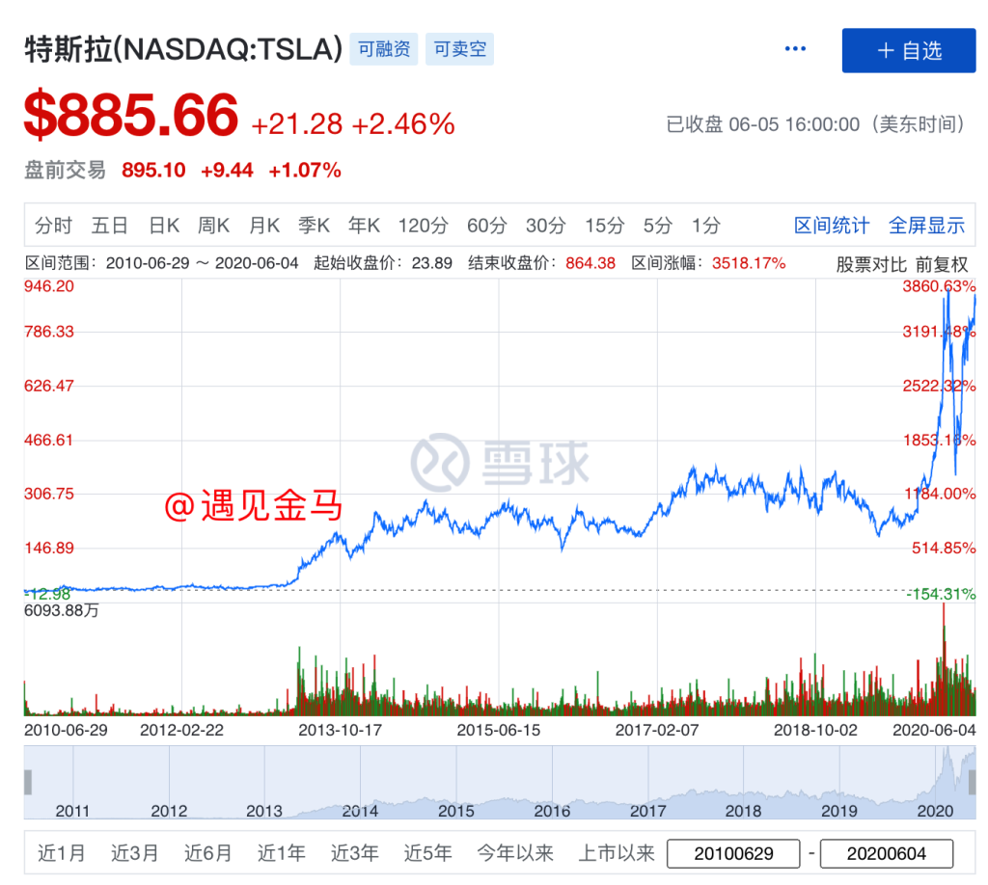
Task: Click the 2017-02-07 date label on the chart axis
Action: pos(657,730)
